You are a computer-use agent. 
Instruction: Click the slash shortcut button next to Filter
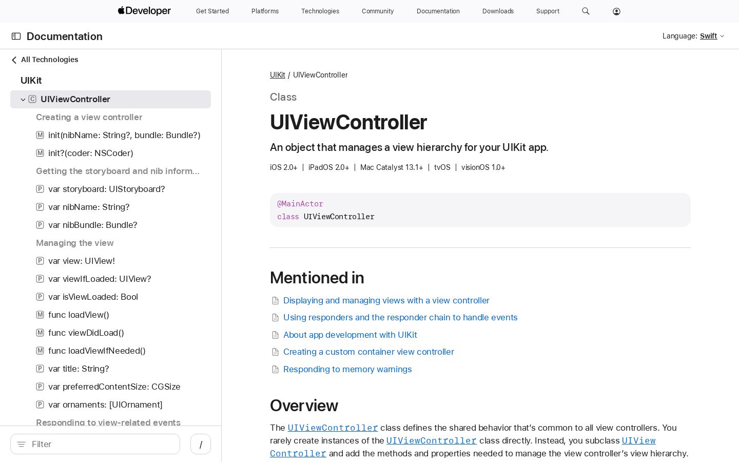pos(201,444)
